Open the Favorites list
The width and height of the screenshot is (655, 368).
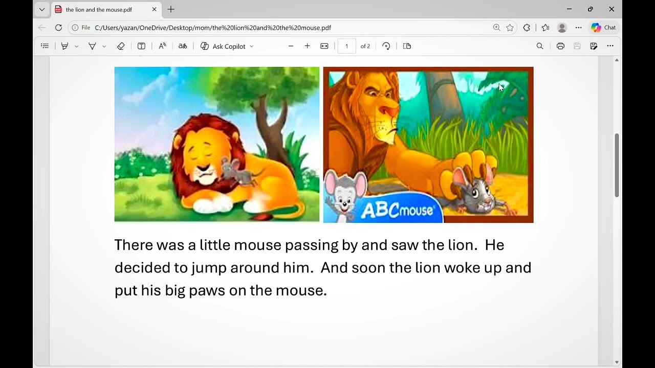[x=545, y=28]
